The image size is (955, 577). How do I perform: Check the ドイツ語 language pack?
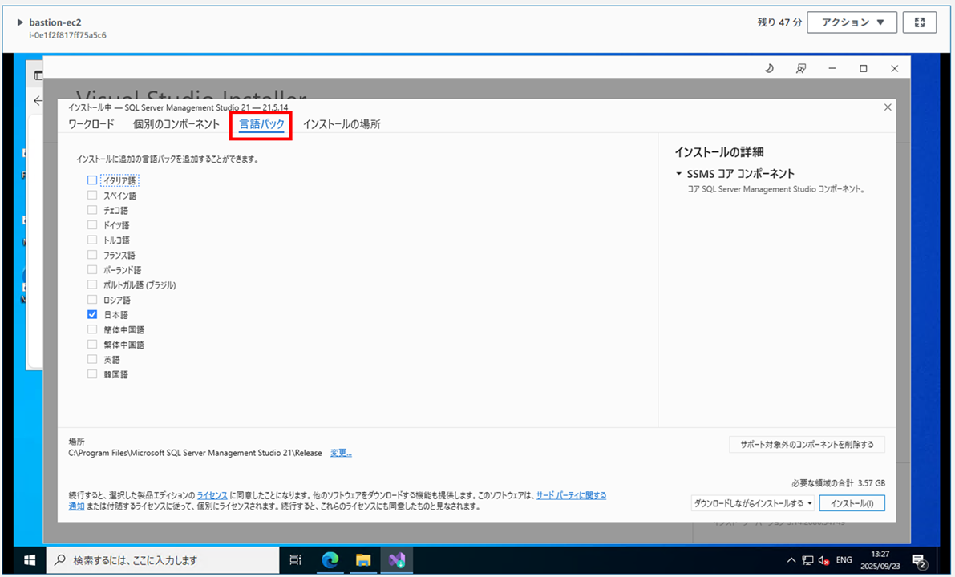tap(92, 225)
